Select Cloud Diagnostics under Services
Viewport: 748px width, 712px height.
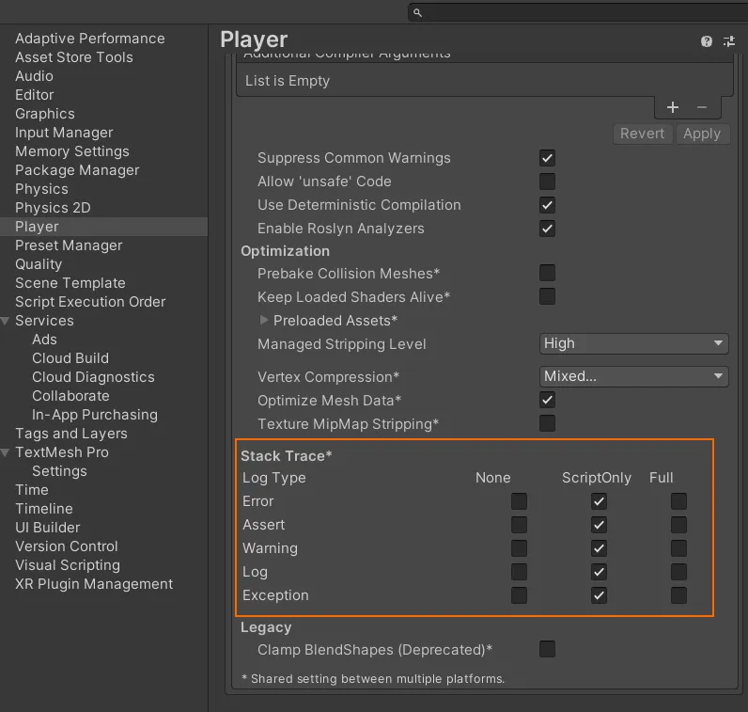pyautogui.click(x=93, y=377)
